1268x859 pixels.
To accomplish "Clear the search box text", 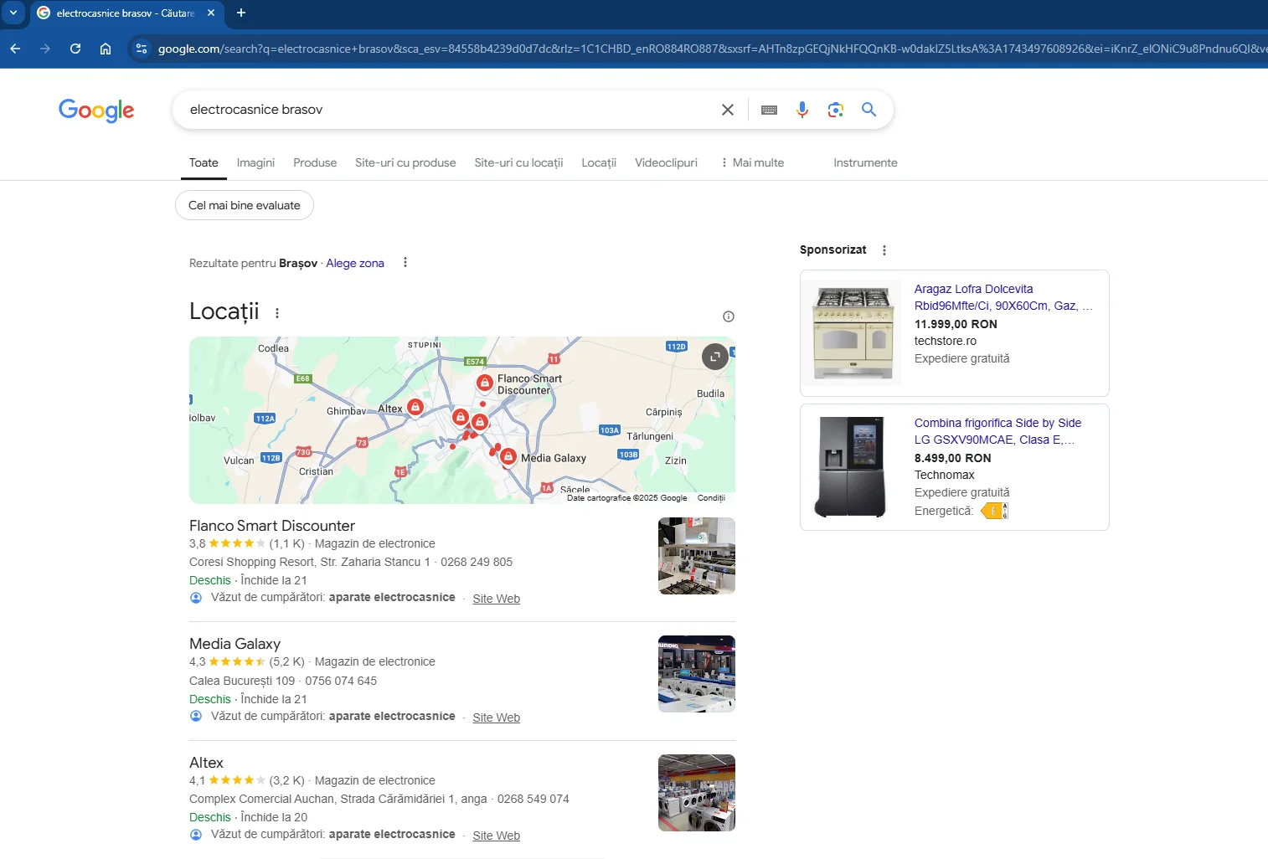I will point(727,110).
